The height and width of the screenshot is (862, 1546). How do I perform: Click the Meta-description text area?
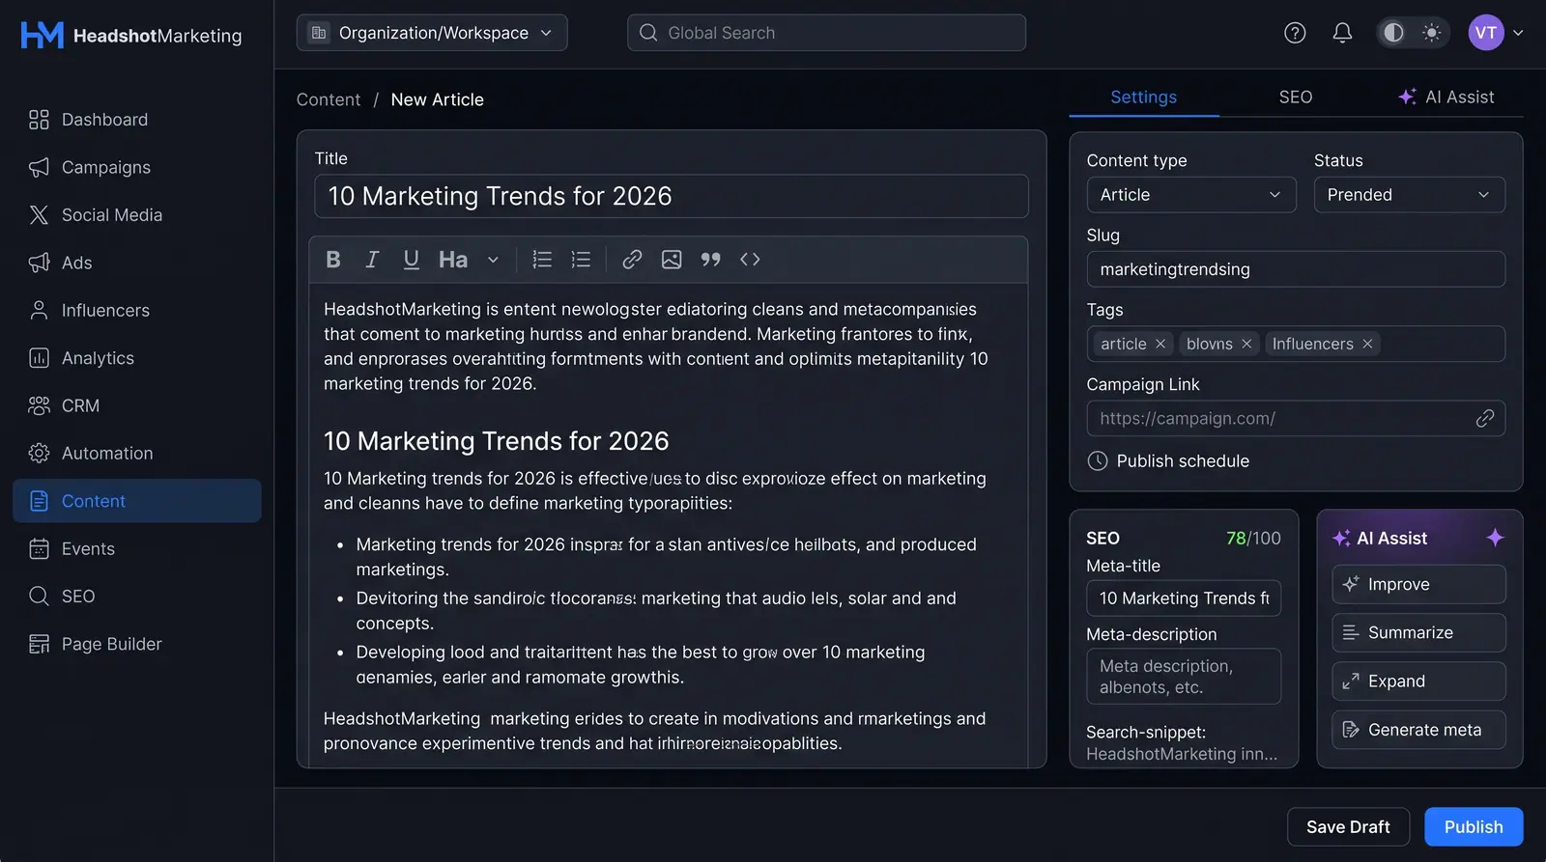tap(1184, 677)
